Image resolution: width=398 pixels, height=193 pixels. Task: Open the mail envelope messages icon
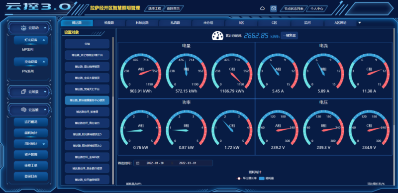[x=273, y=8]
